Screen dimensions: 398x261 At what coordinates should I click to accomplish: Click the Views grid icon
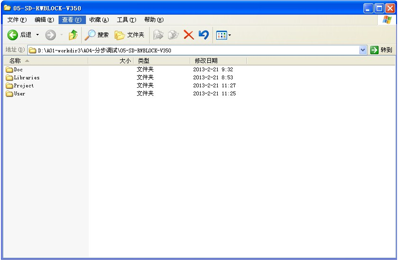tap(221, 35)
